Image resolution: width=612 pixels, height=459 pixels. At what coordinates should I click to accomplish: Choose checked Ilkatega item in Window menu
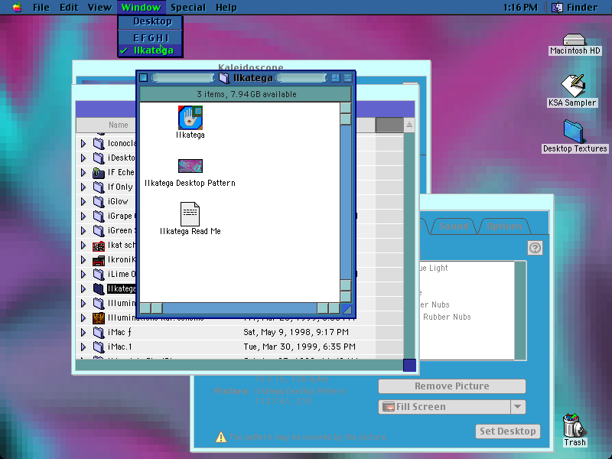click(151, 50)
